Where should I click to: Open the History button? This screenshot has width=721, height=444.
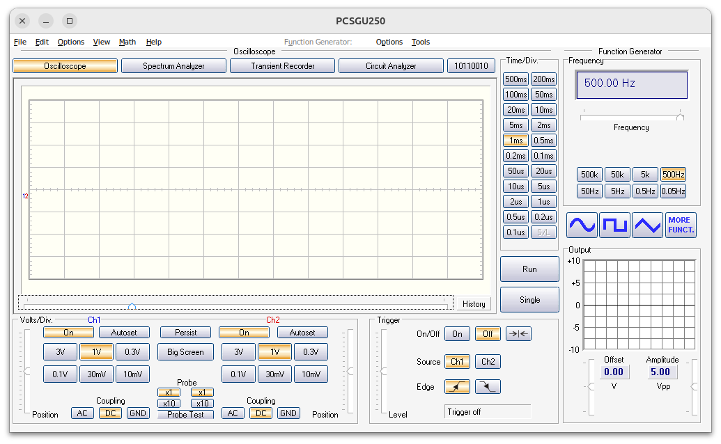[x=474, y=304]
